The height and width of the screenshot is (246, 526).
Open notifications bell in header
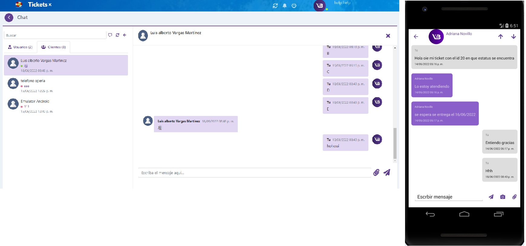(x=285, y=6)
